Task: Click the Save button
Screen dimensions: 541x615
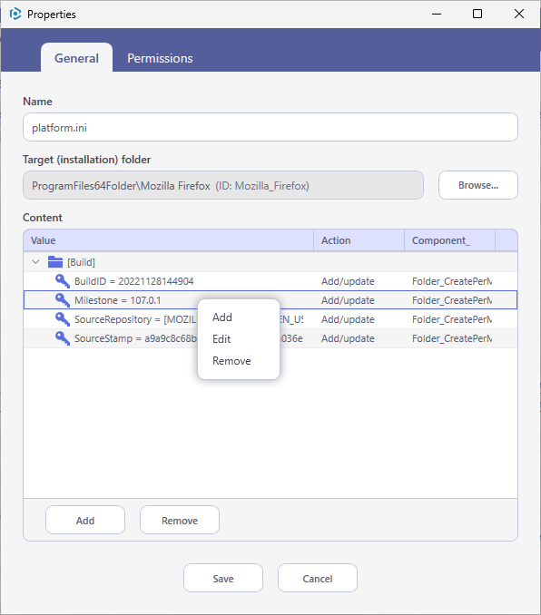Action: (x=223, y=579)
